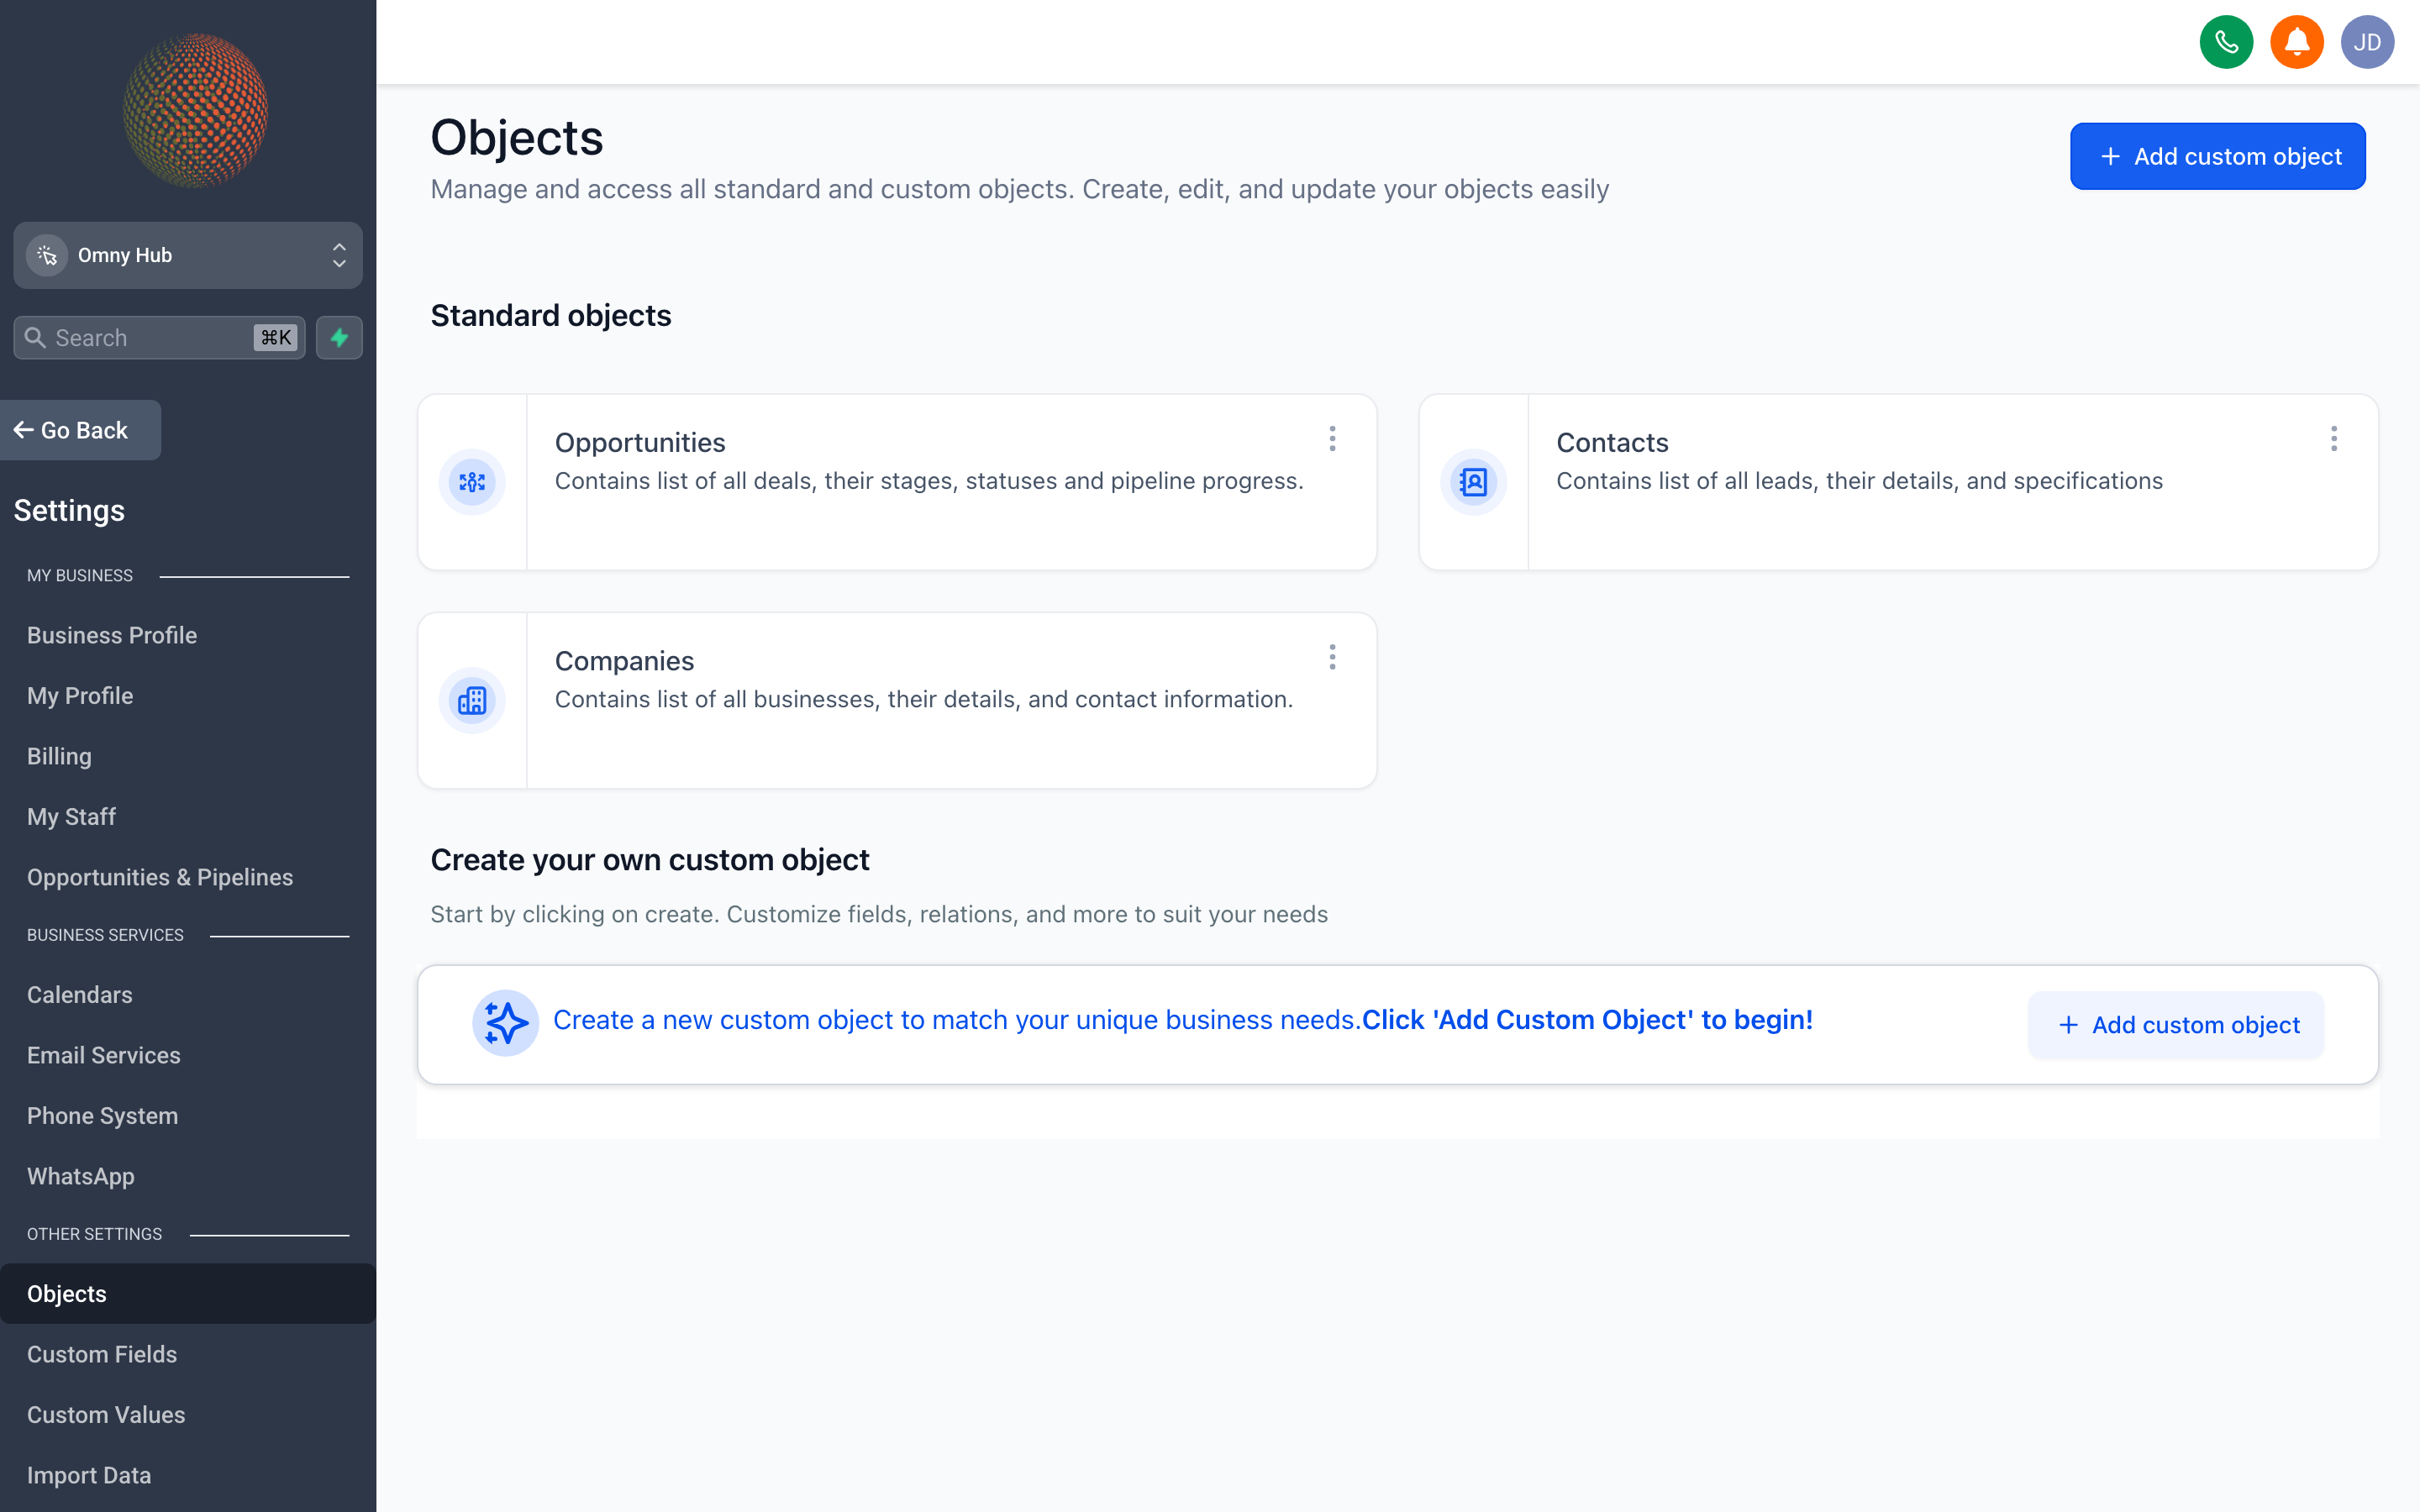Open the Companies object title
This screenshot has height=1512, width=2420.
tap(624, 661)
